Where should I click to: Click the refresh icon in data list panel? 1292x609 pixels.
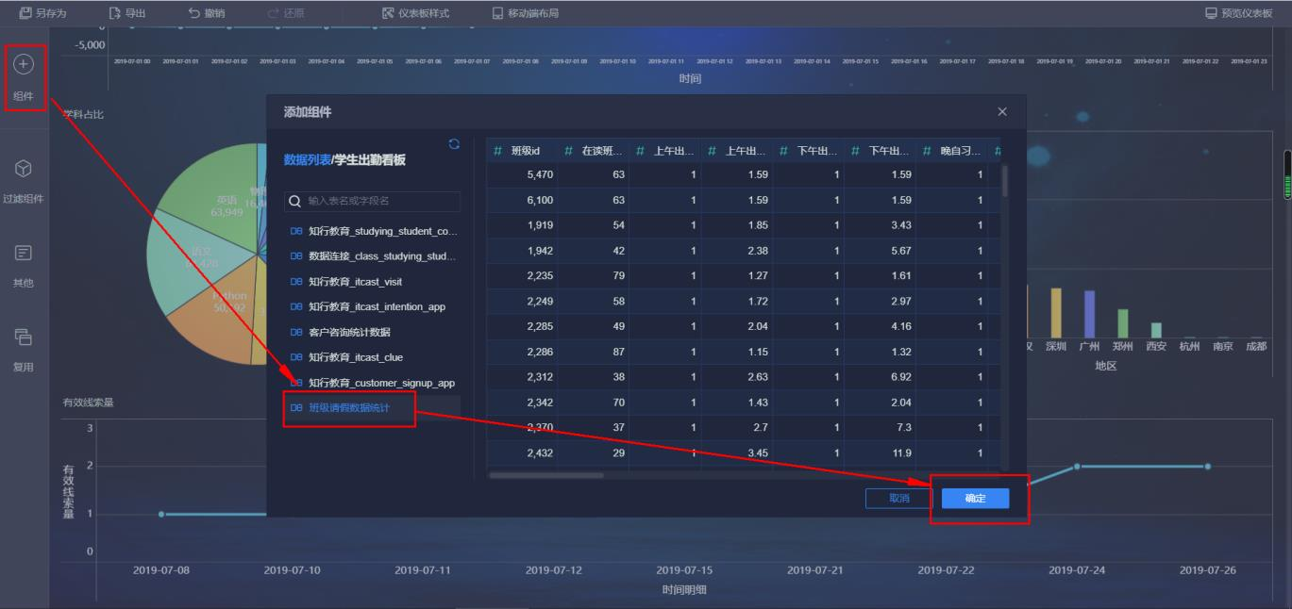[454, 143]
